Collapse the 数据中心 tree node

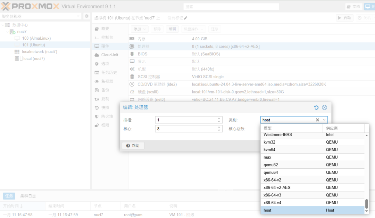point(3,25)
